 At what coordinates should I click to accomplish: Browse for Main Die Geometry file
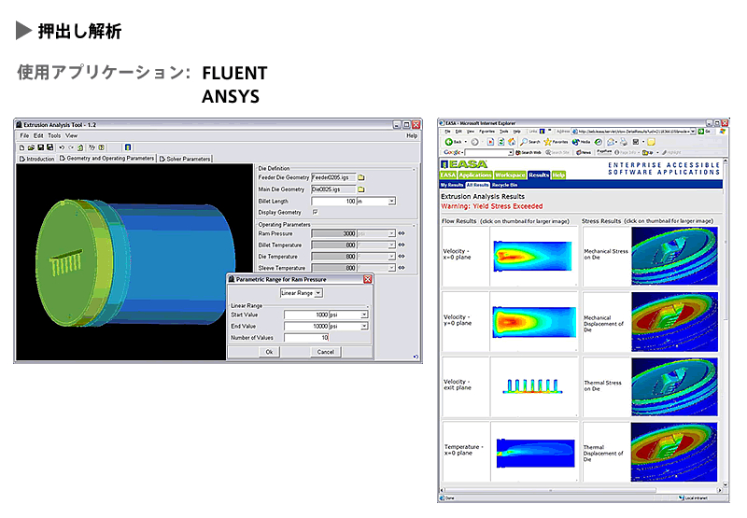(361, 189)
